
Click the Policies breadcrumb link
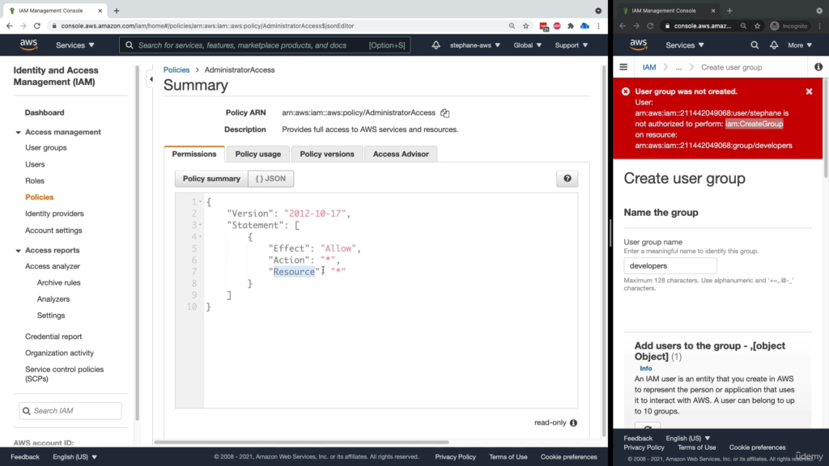tap(176, 70)
